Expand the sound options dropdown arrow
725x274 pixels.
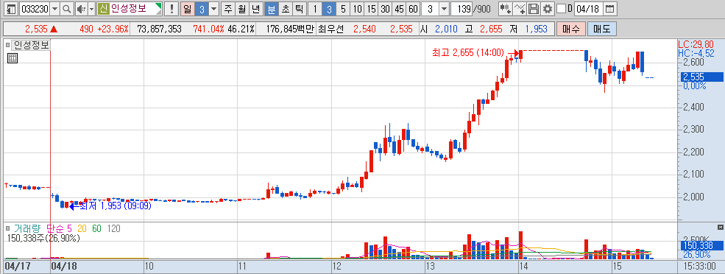point(91,8)
